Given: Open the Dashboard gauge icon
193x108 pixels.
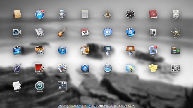Looking at the screenshot, I should (130, 14).
